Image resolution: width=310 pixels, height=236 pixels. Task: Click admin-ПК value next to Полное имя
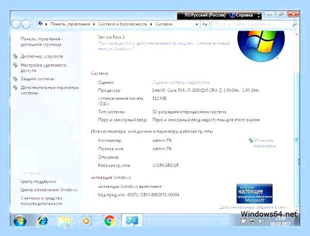click(162, 149)
